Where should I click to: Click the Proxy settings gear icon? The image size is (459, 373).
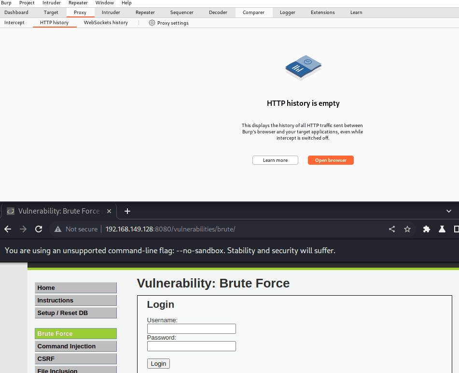(x=152, y=23)
